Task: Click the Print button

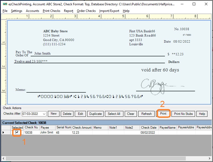Action: coord(163,114)
